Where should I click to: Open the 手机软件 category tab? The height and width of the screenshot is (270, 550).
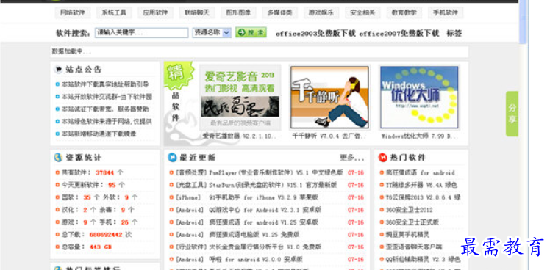click(445, 13)
